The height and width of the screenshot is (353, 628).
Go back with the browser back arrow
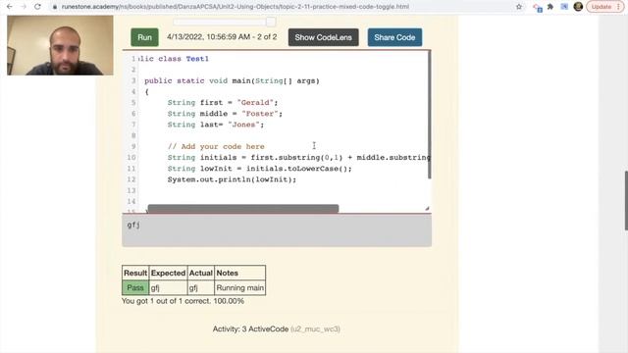[x=10, y=7]
